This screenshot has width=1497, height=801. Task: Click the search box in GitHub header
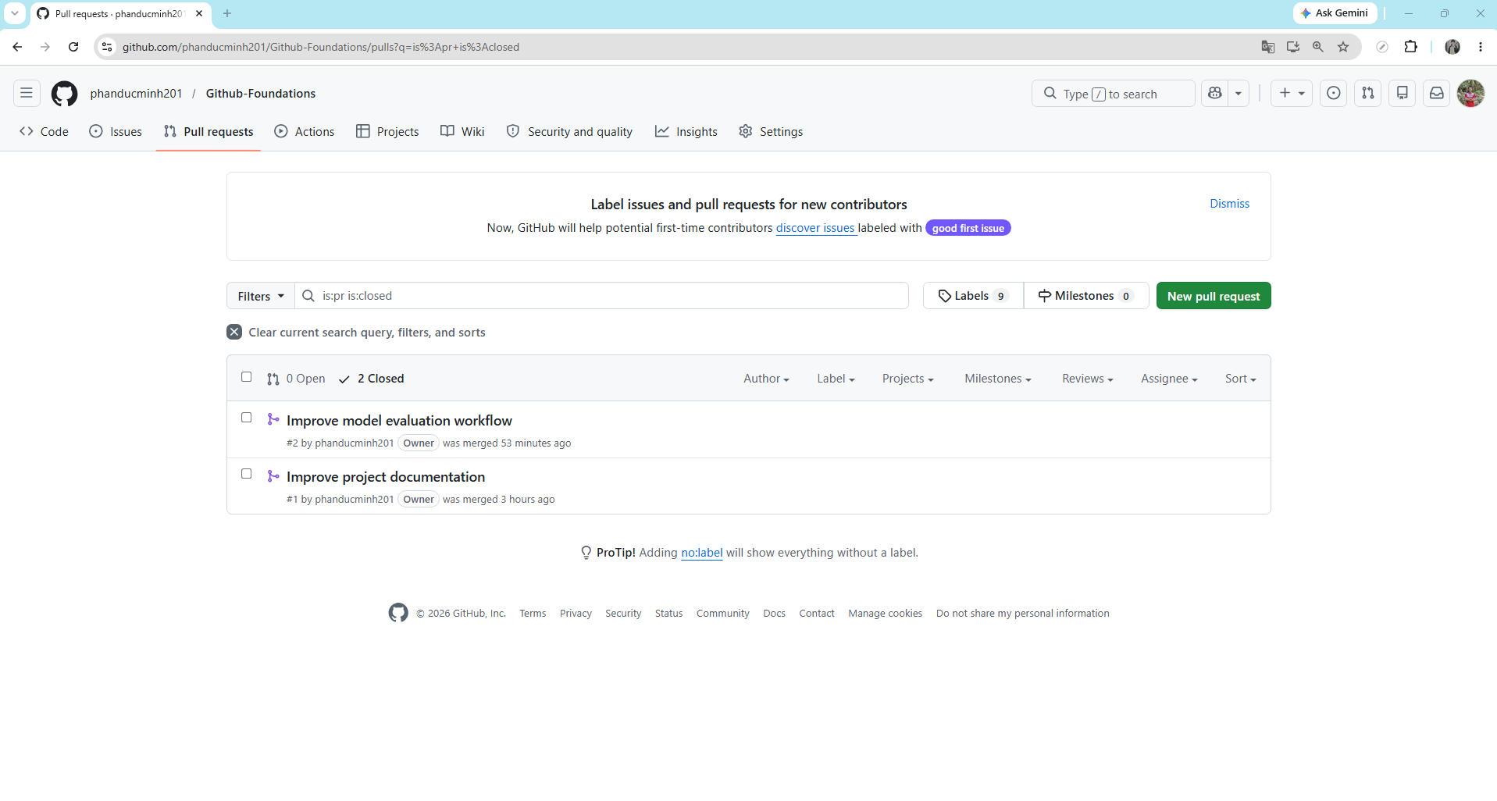[1114, 94]
